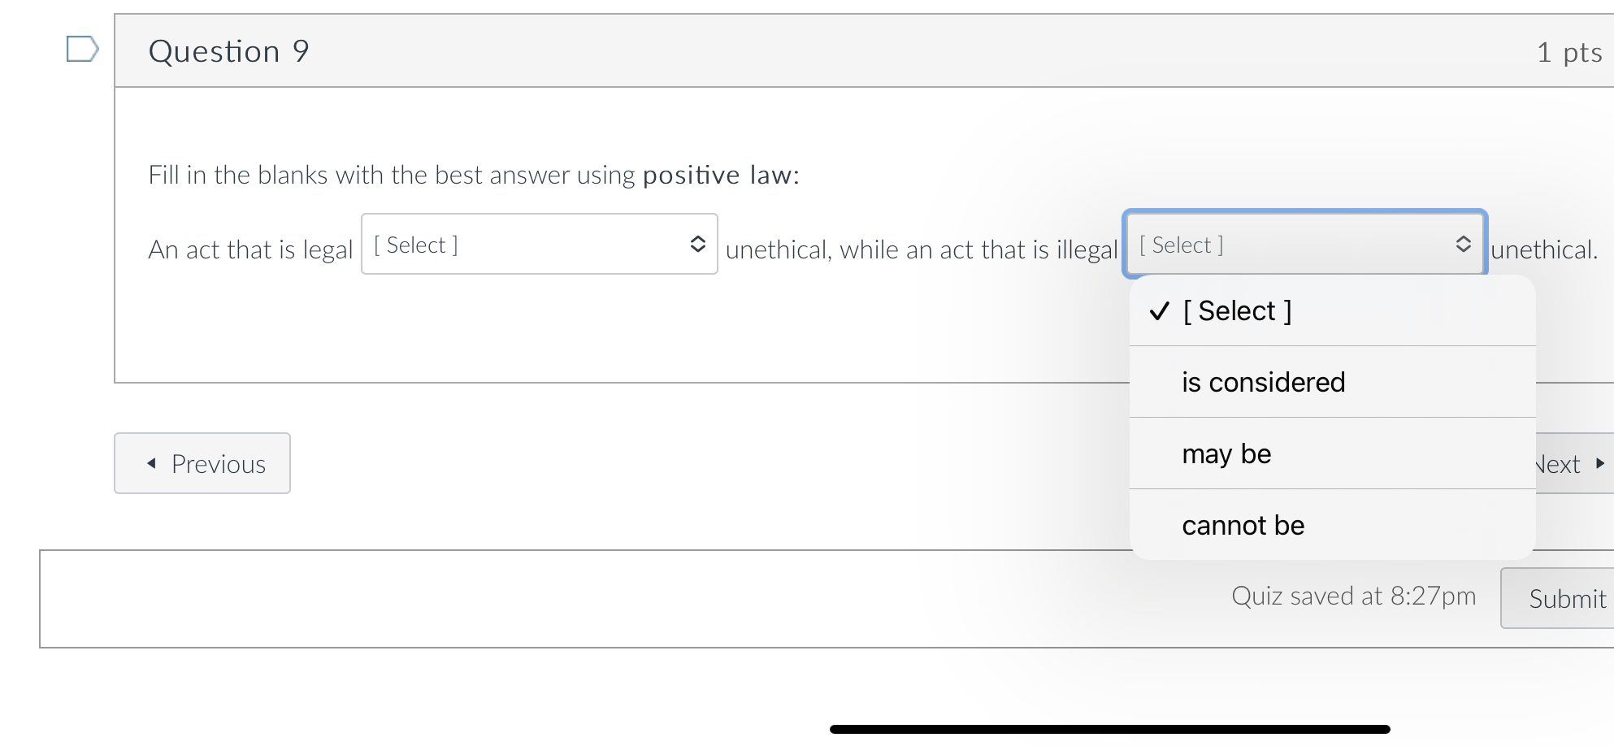This screenshot has height=746, width=1614.
Task: Expand the dropdown after 'illegal'
Action: 1304,245
